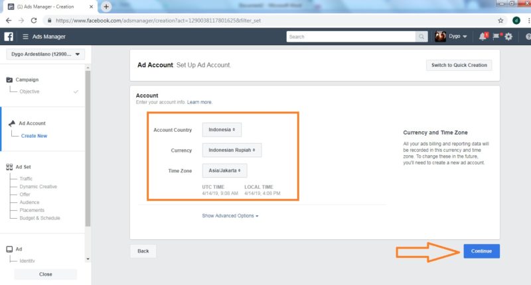Viewport: 531px width, 285px height.
Task: Open the flag report icon
Action: coord(496,36)
